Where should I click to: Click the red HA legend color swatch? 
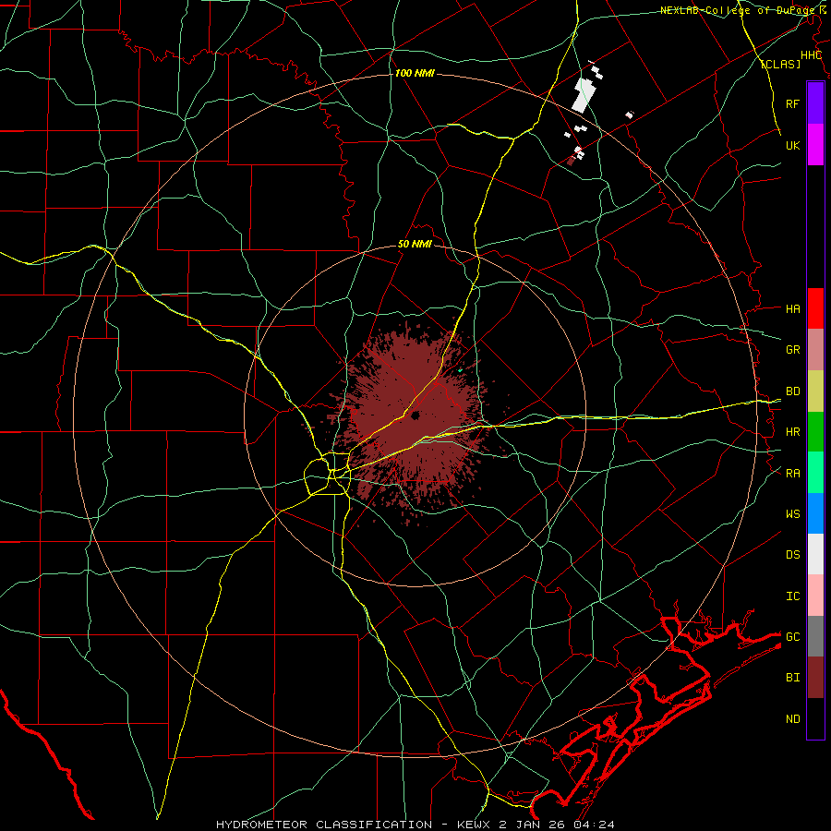[815, 308]
